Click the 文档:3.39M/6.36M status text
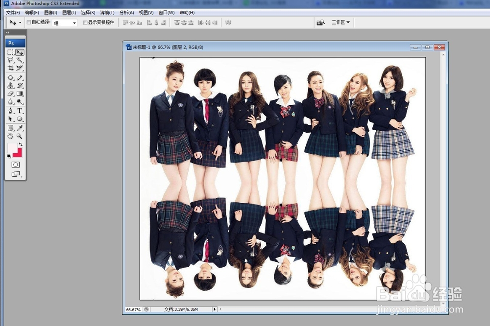Screen dimensions: 490x326 (181, 309)
